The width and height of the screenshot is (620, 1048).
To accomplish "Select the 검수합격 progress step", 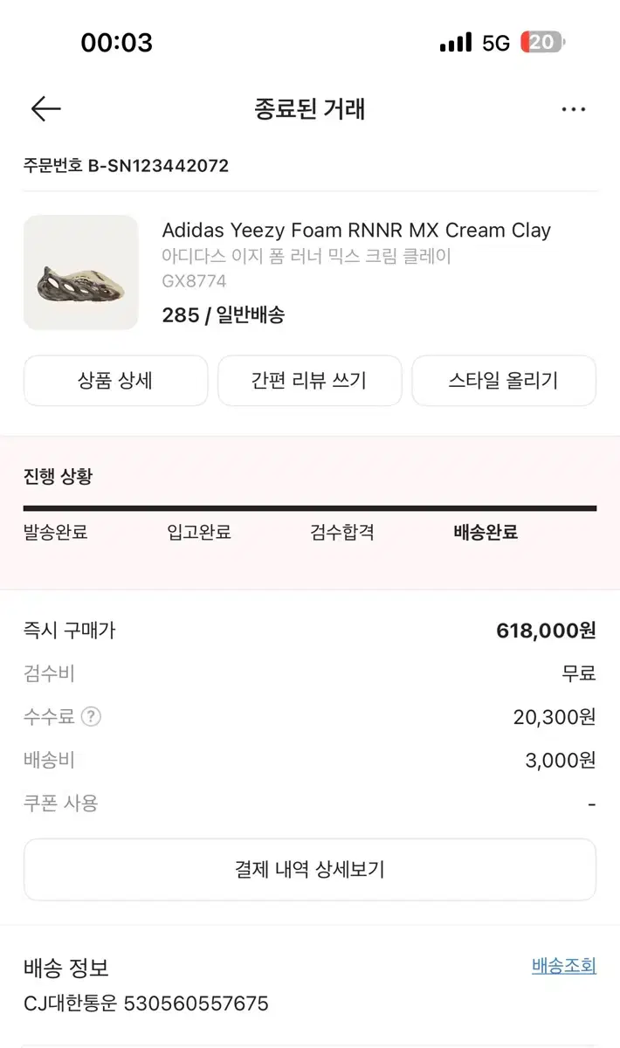I will [x=342, y=532].
